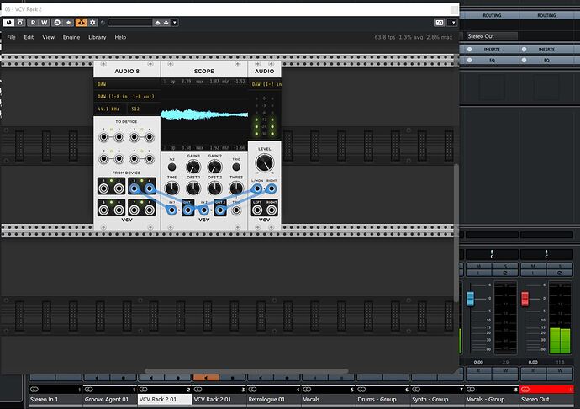Toggle the Scope 1x2 mode button
Viewport: 580px width, 409px height.
click(x=171, y=167)
